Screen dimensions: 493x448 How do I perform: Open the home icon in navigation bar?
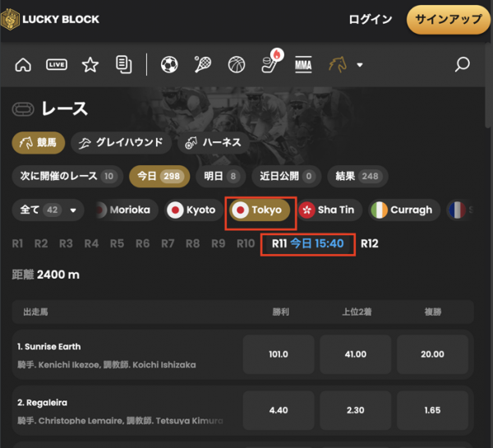pyautogui.click(x=23, y=65)
